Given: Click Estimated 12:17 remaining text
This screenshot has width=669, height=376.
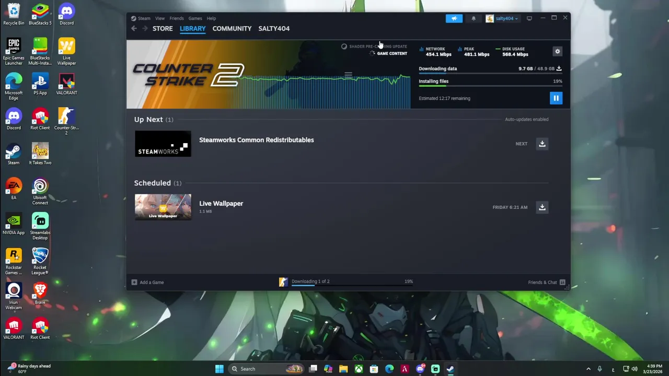Looking at the screenshot, I should pyautogui.click(x=444, y=98).
